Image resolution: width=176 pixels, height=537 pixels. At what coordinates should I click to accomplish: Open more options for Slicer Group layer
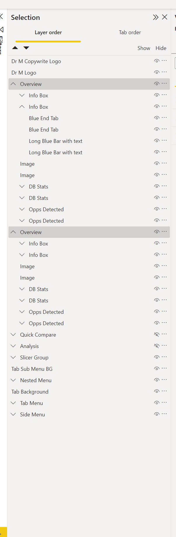point(164,356)
